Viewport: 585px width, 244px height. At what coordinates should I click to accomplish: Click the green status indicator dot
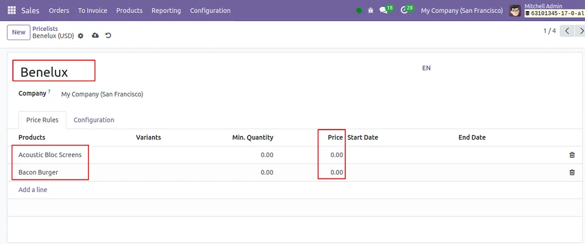[x=359, y=11]
